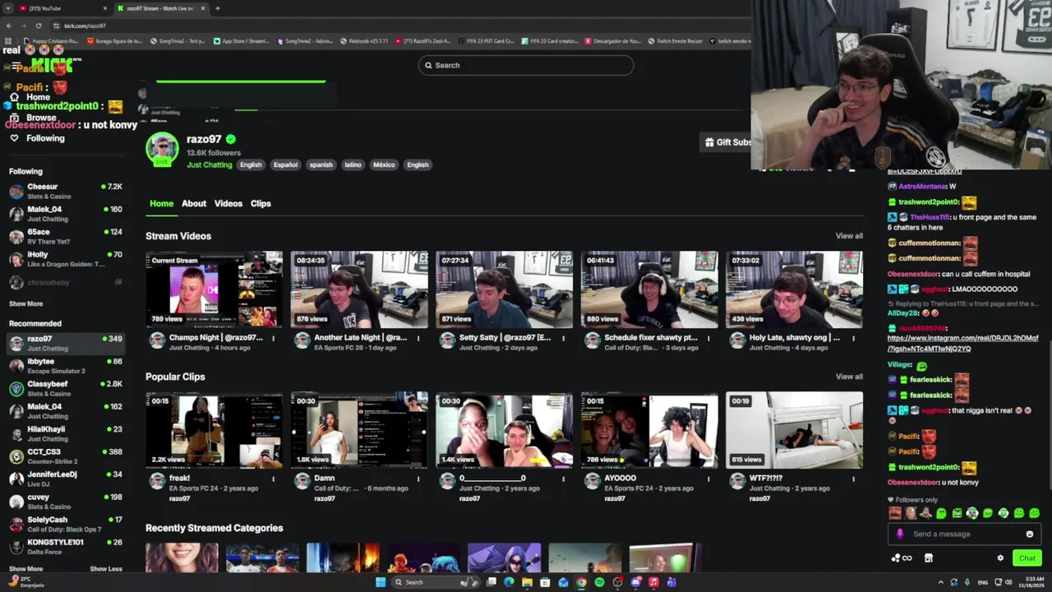Open Discord from the taskbar
The height and width of the screenshot is (592, 1052).
[635, 582]
